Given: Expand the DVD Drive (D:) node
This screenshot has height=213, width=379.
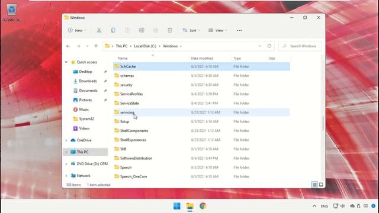Looking at the screenshot, I should coord(66,164).
